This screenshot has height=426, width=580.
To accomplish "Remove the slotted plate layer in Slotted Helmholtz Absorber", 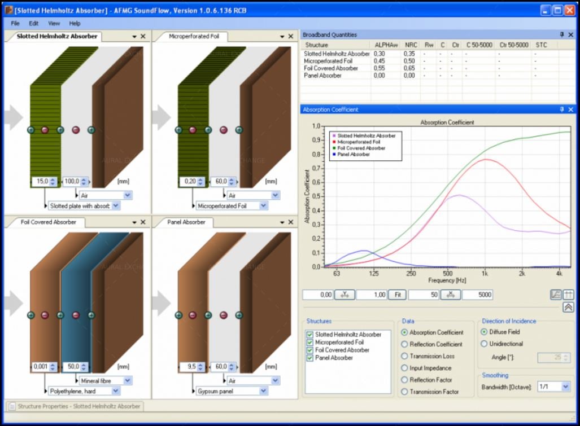I will [45, 130].
